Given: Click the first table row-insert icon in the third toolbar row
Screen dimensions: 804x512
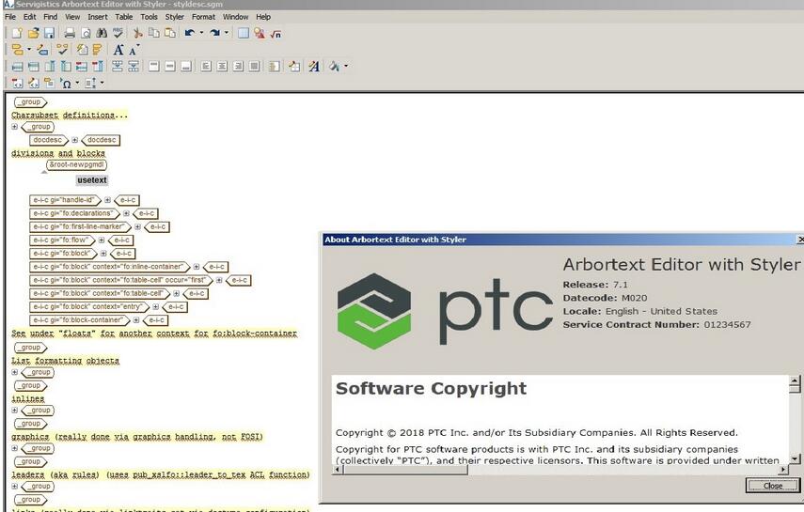Looking at the screenshot, I should (18, 66).
